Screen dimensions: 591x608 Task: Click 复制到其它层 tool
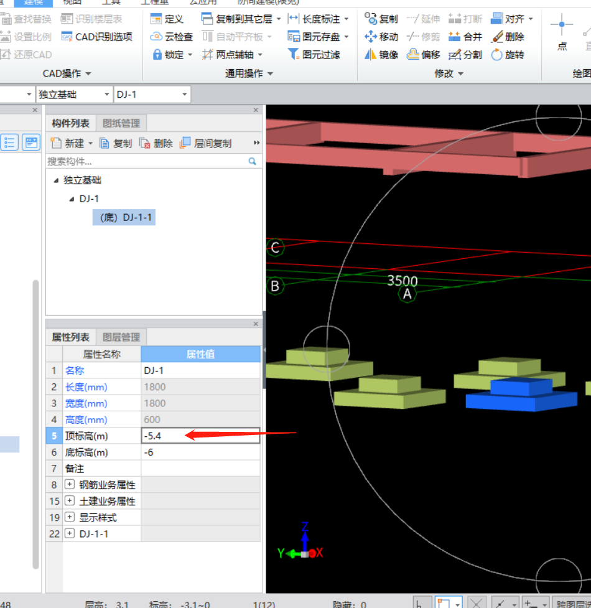click(x=237, y=19)
